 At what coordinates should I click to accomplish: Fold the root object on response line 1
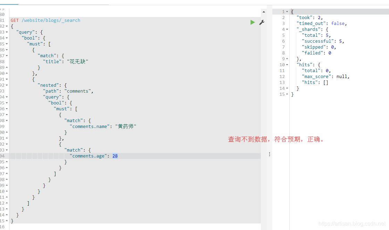[x=287, y=12]
